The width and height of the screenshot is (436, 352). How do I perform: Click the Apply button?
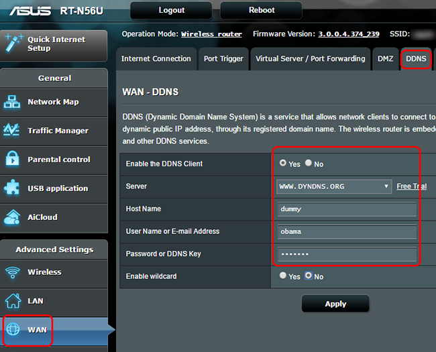click(x=335, y=304)
